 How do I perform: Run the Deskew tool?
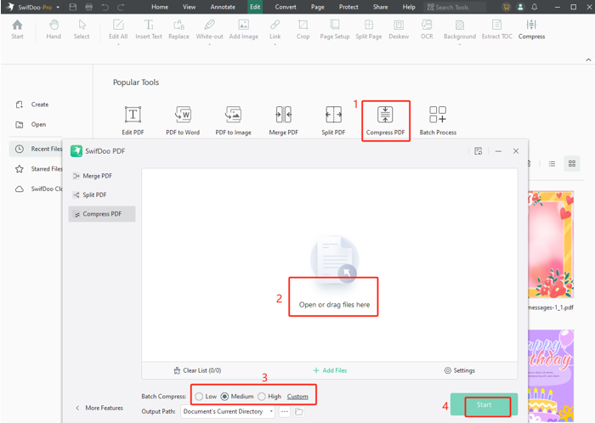click(x=399, y=30)
